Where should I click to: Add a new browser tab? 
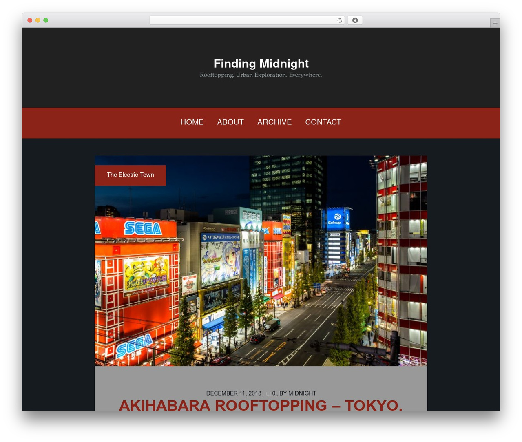(x=495, y=23)
